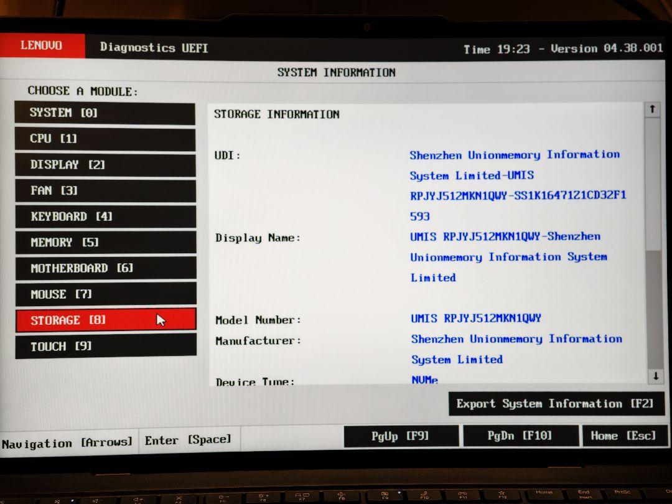The width and height of the screenshot is (672, 504).
Task: Click the UDI label
Action: [227, 156]
